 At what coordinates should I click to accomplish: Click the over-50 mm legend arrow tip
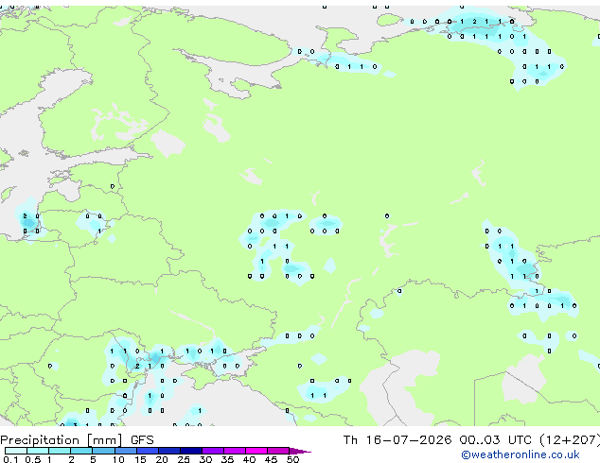click(300, 452)
